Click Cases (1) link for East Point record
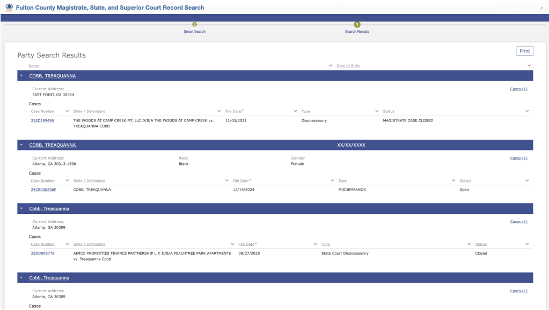 click(x=518, y=89)
